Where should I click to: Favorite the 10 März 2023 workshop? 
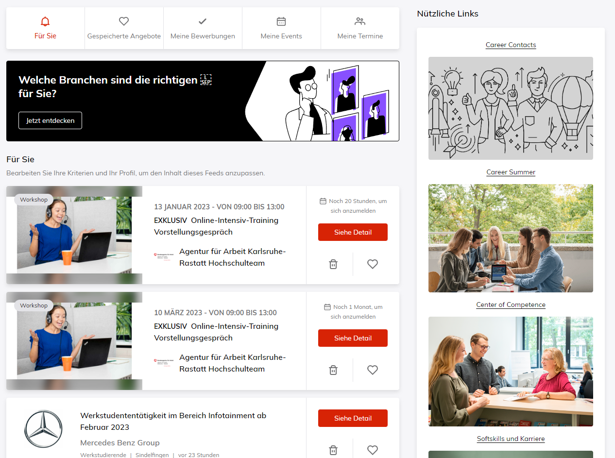point(373,370)
